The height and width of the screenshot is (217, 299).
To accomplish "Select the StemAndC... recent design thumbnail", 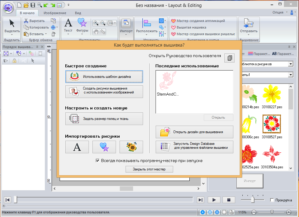I will click(168, 84).
